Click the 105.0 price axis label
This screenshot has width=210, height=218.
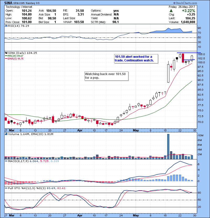(x=201, y=54)
